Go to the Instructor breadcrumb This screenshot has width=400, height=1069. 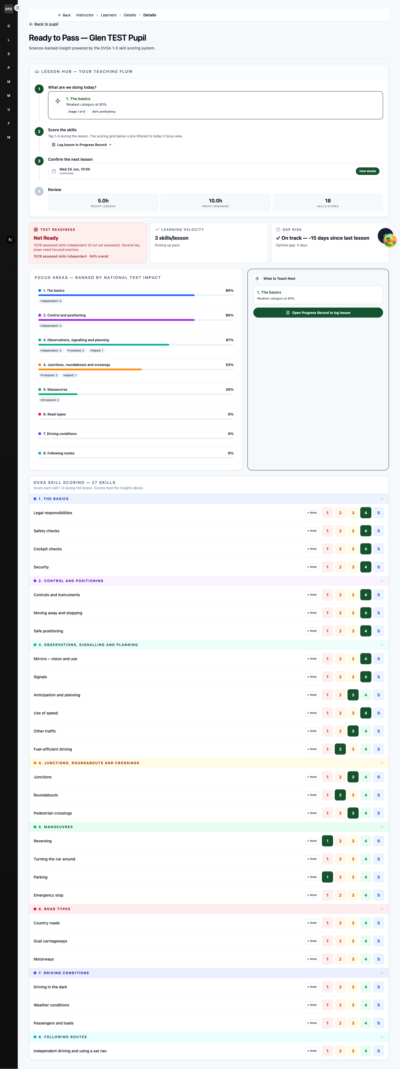click(84, 15)
